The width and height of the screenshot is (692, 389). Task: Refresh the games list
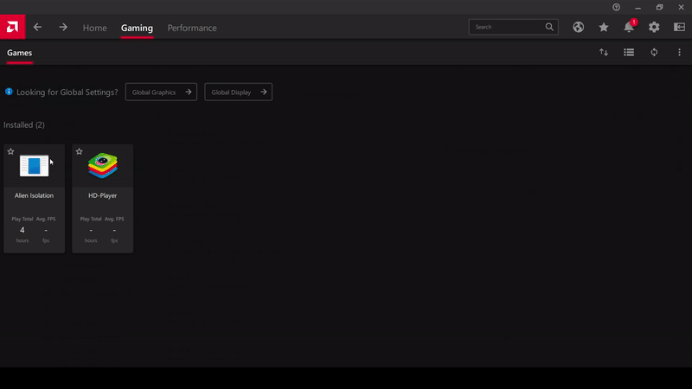pyautogui.click(x=654, y=53)
